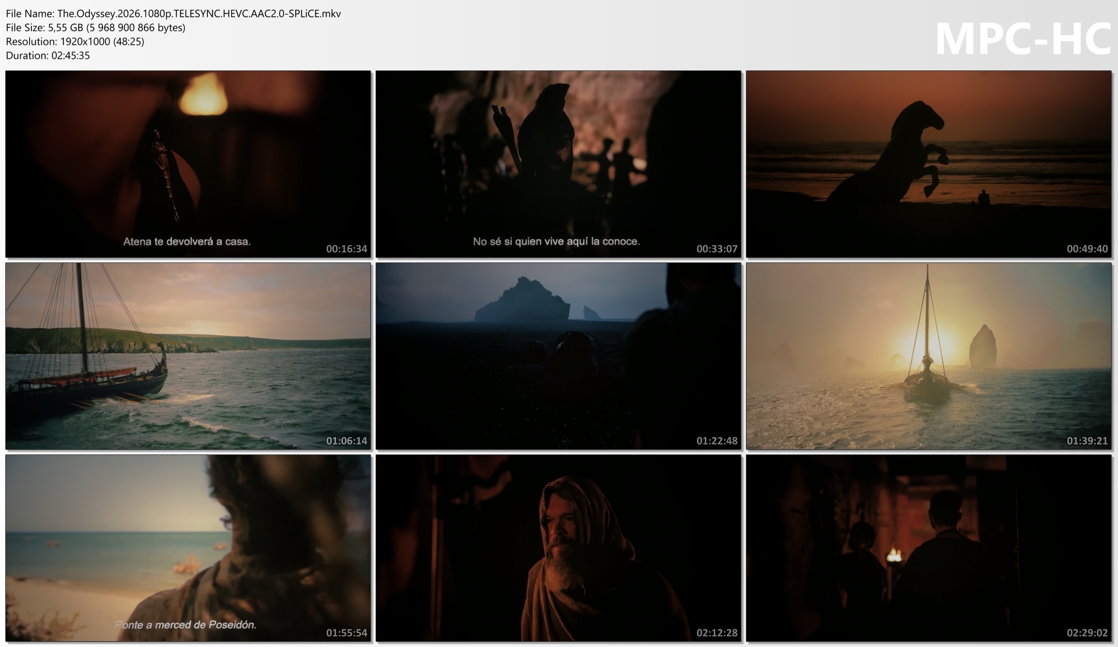1118x647 pixels.
Task: Click the Resolution line reading 1920x1000
Action: click(75, 41)
